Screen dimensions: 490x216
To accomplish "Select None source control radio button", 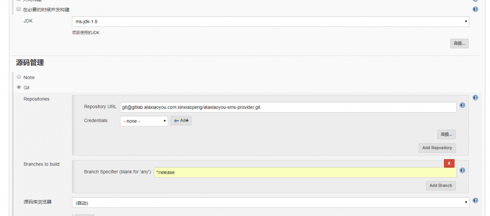I will (x=19, y=77).
